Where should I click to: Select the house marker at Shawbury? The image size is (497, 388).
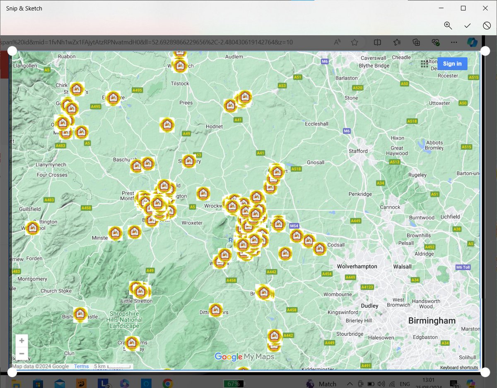click(x=189, y=161)
